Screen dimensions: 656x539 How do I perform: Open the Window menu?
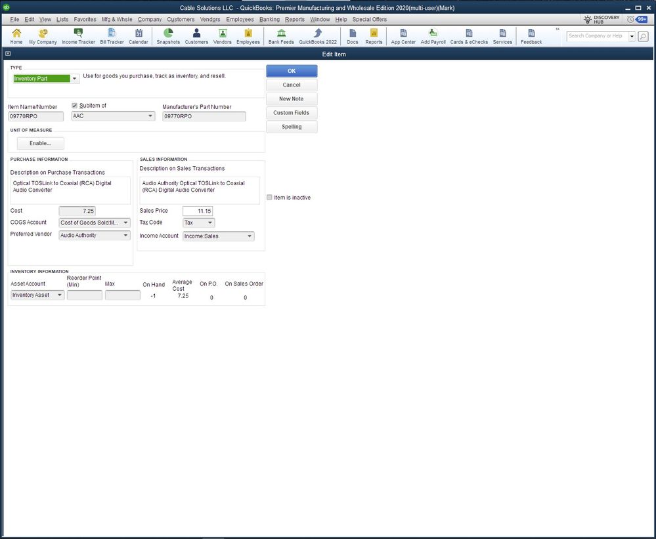click(x=320, y=19)
